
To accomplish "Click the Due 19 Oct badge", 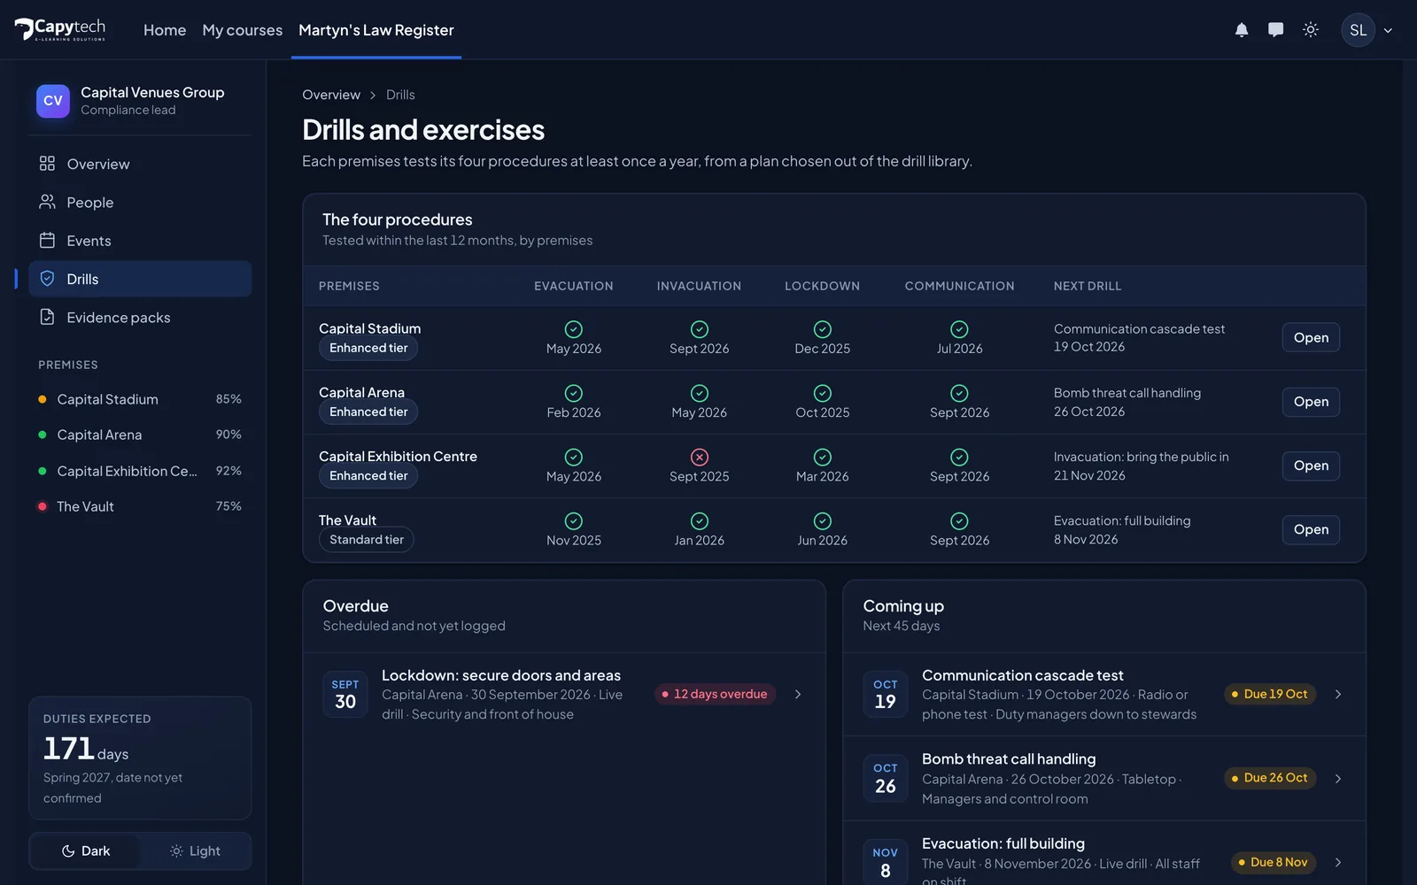I will (x=1270, y=695).
